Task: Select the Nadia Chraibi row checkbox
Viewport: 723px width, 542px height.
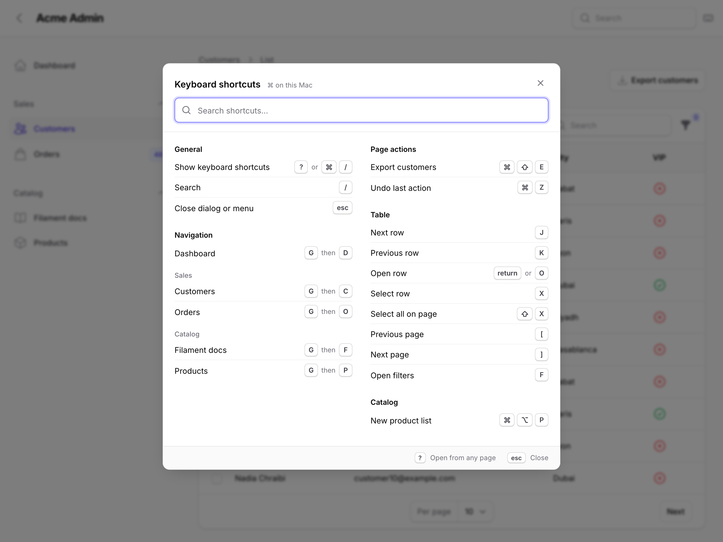Action: 217,478
